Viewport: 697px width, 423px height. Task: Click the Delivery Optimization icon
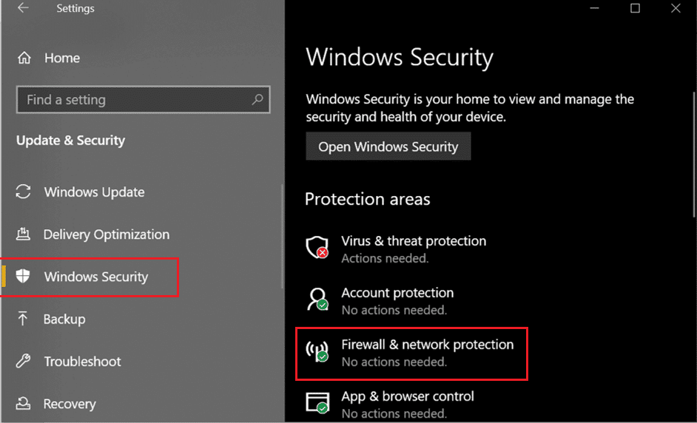[23, 234]
